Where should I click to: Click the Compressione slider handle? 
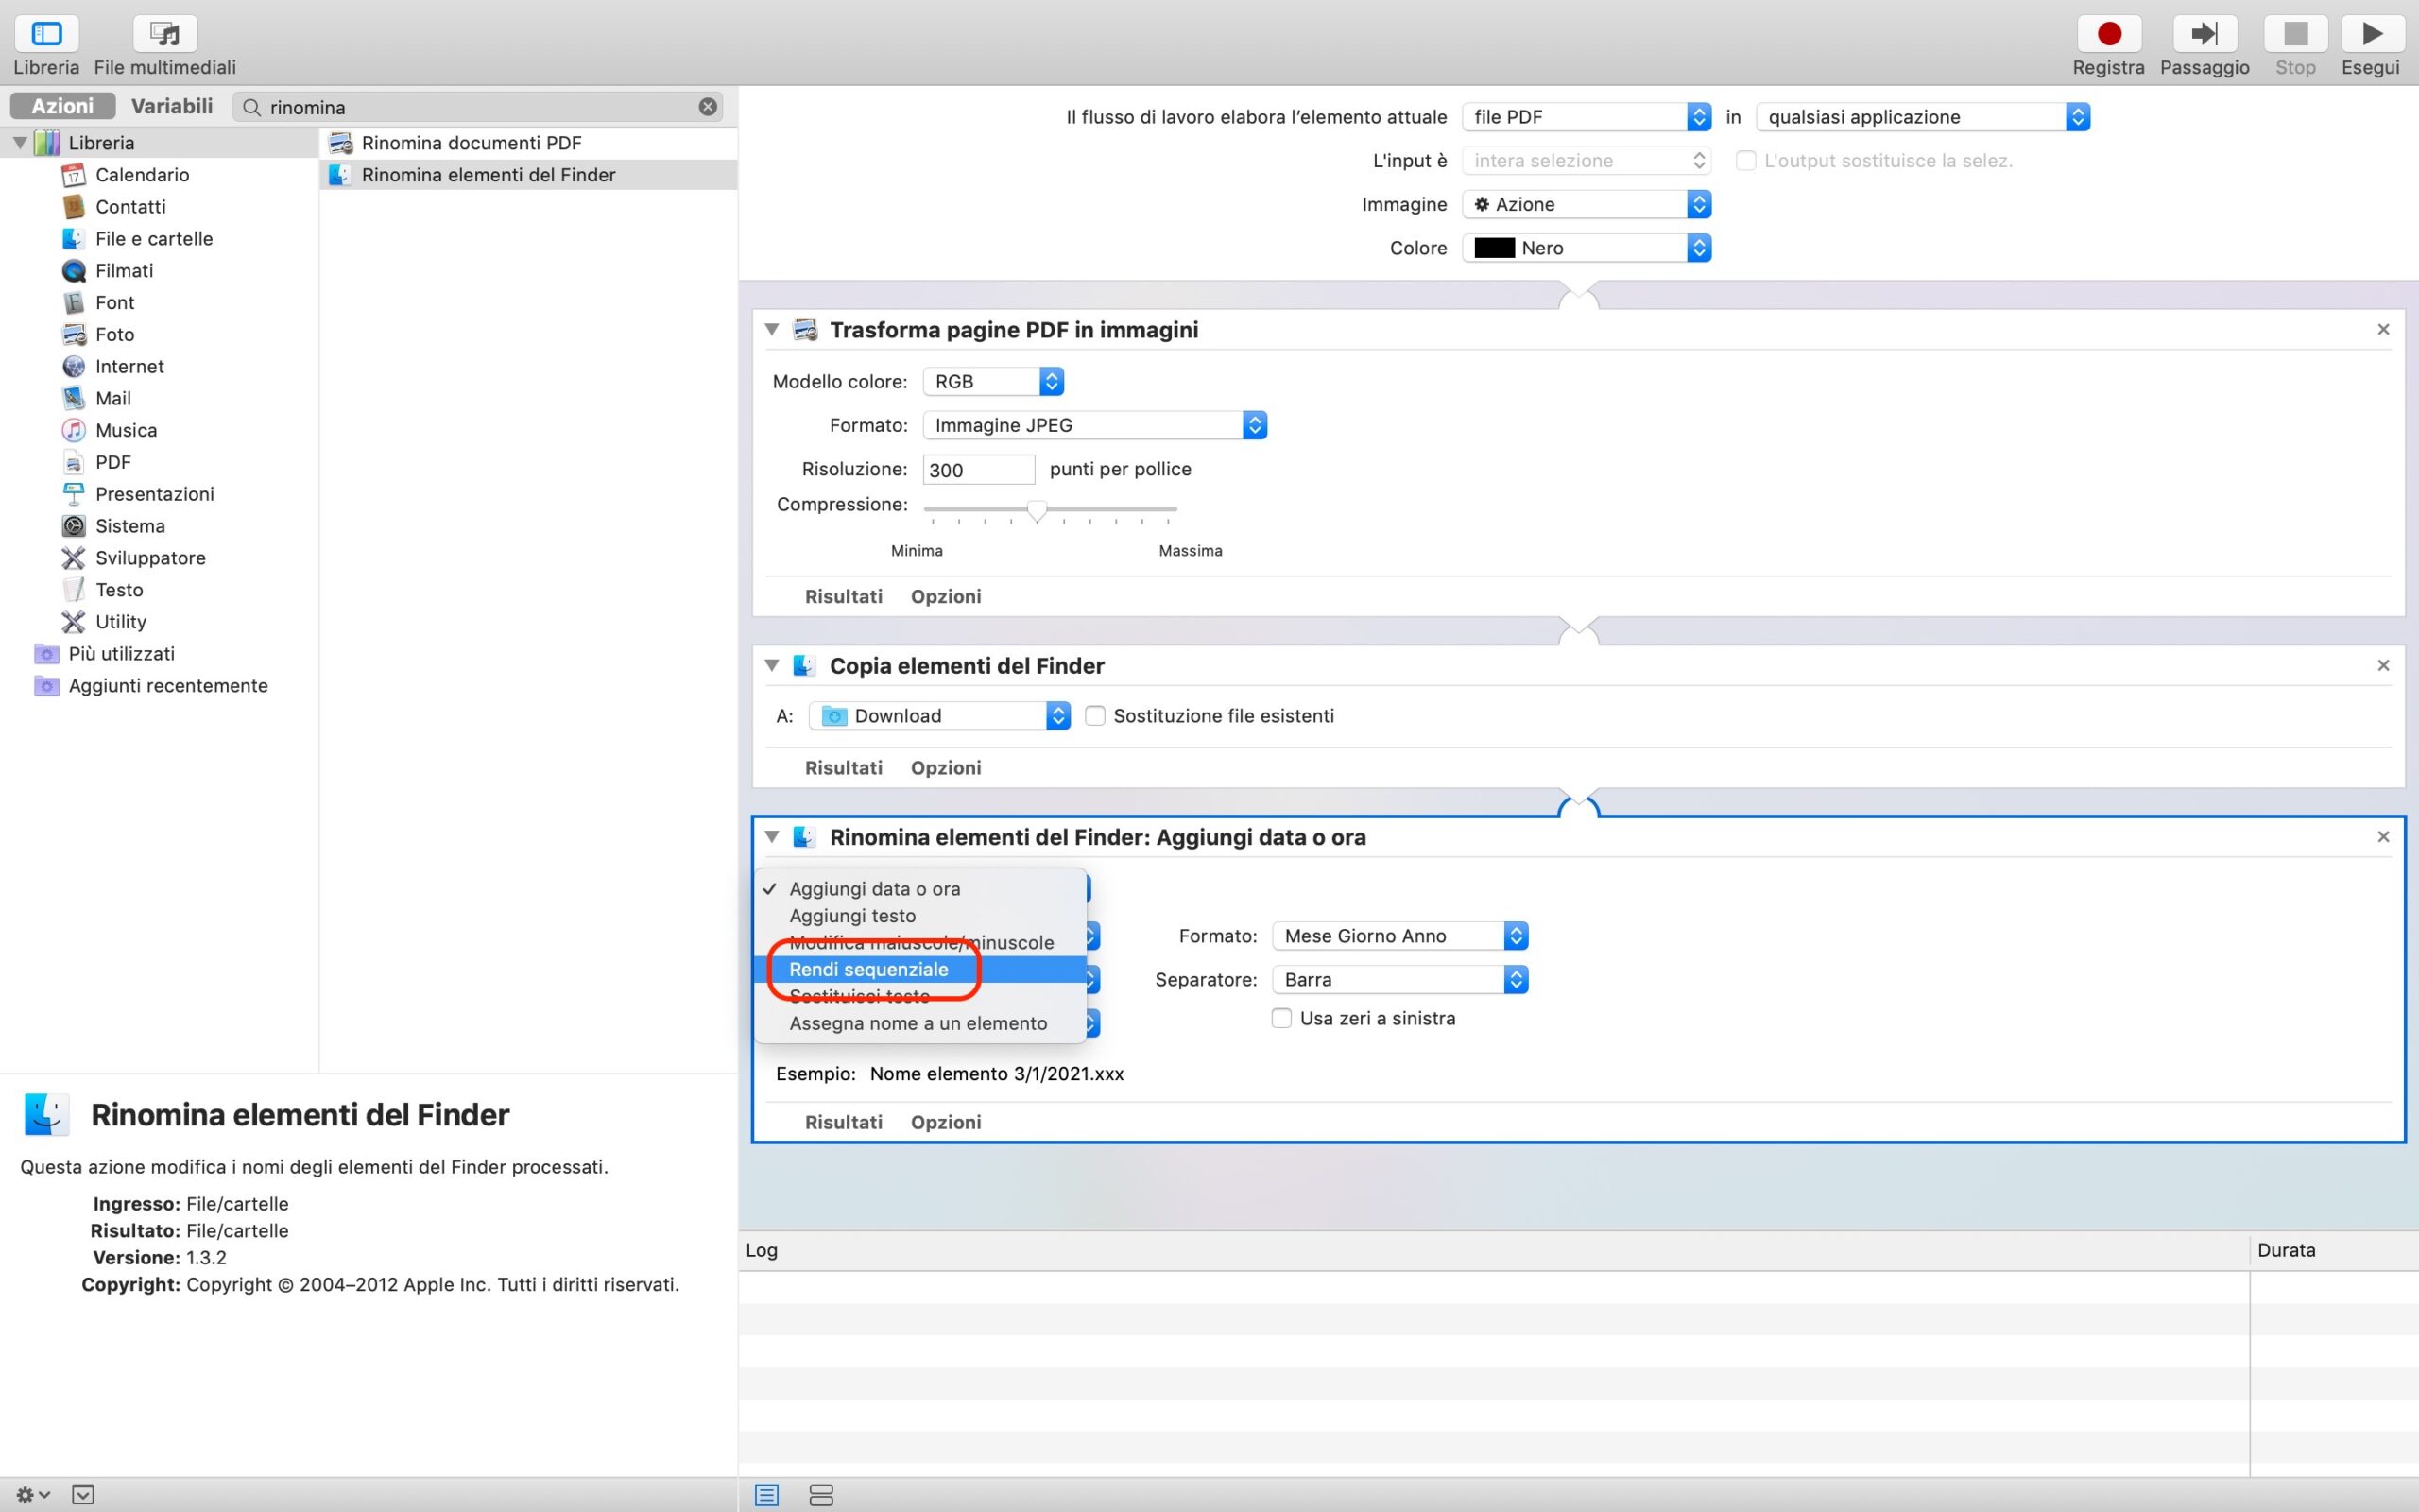click(x=1037, y=511)
